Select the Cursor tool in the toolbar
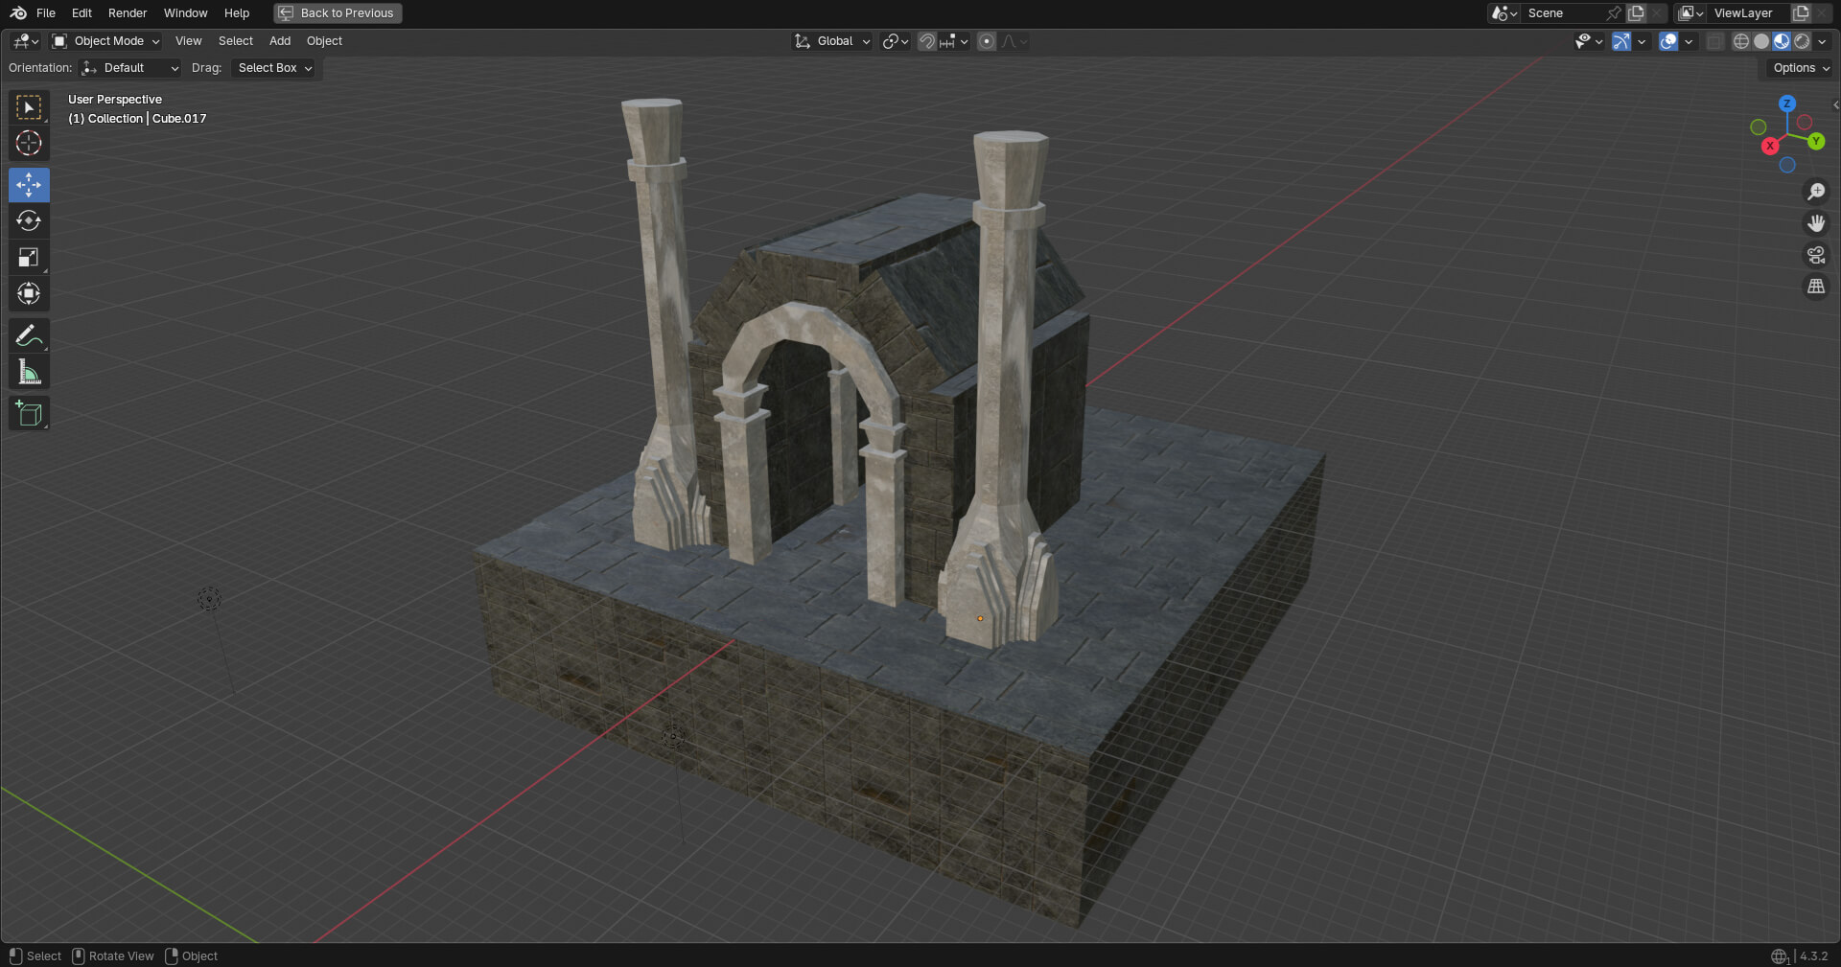Viewport: 1841px width, 967px height. [29, 144]
